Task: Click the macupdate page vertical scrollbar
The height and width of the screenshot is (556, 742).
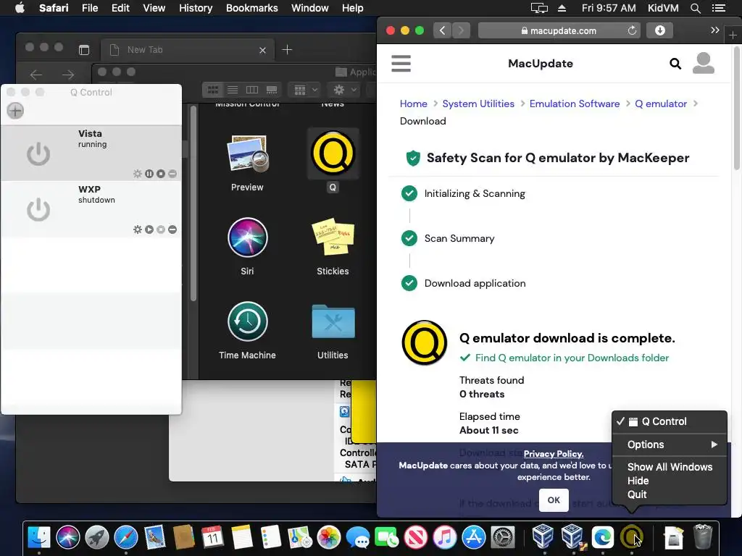Action: click(737, 109)
